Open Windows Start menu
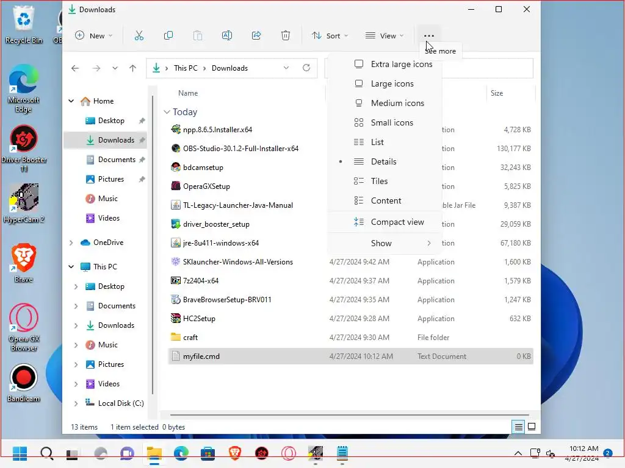This screenshot has width=625, height=468. click(20, 453)
